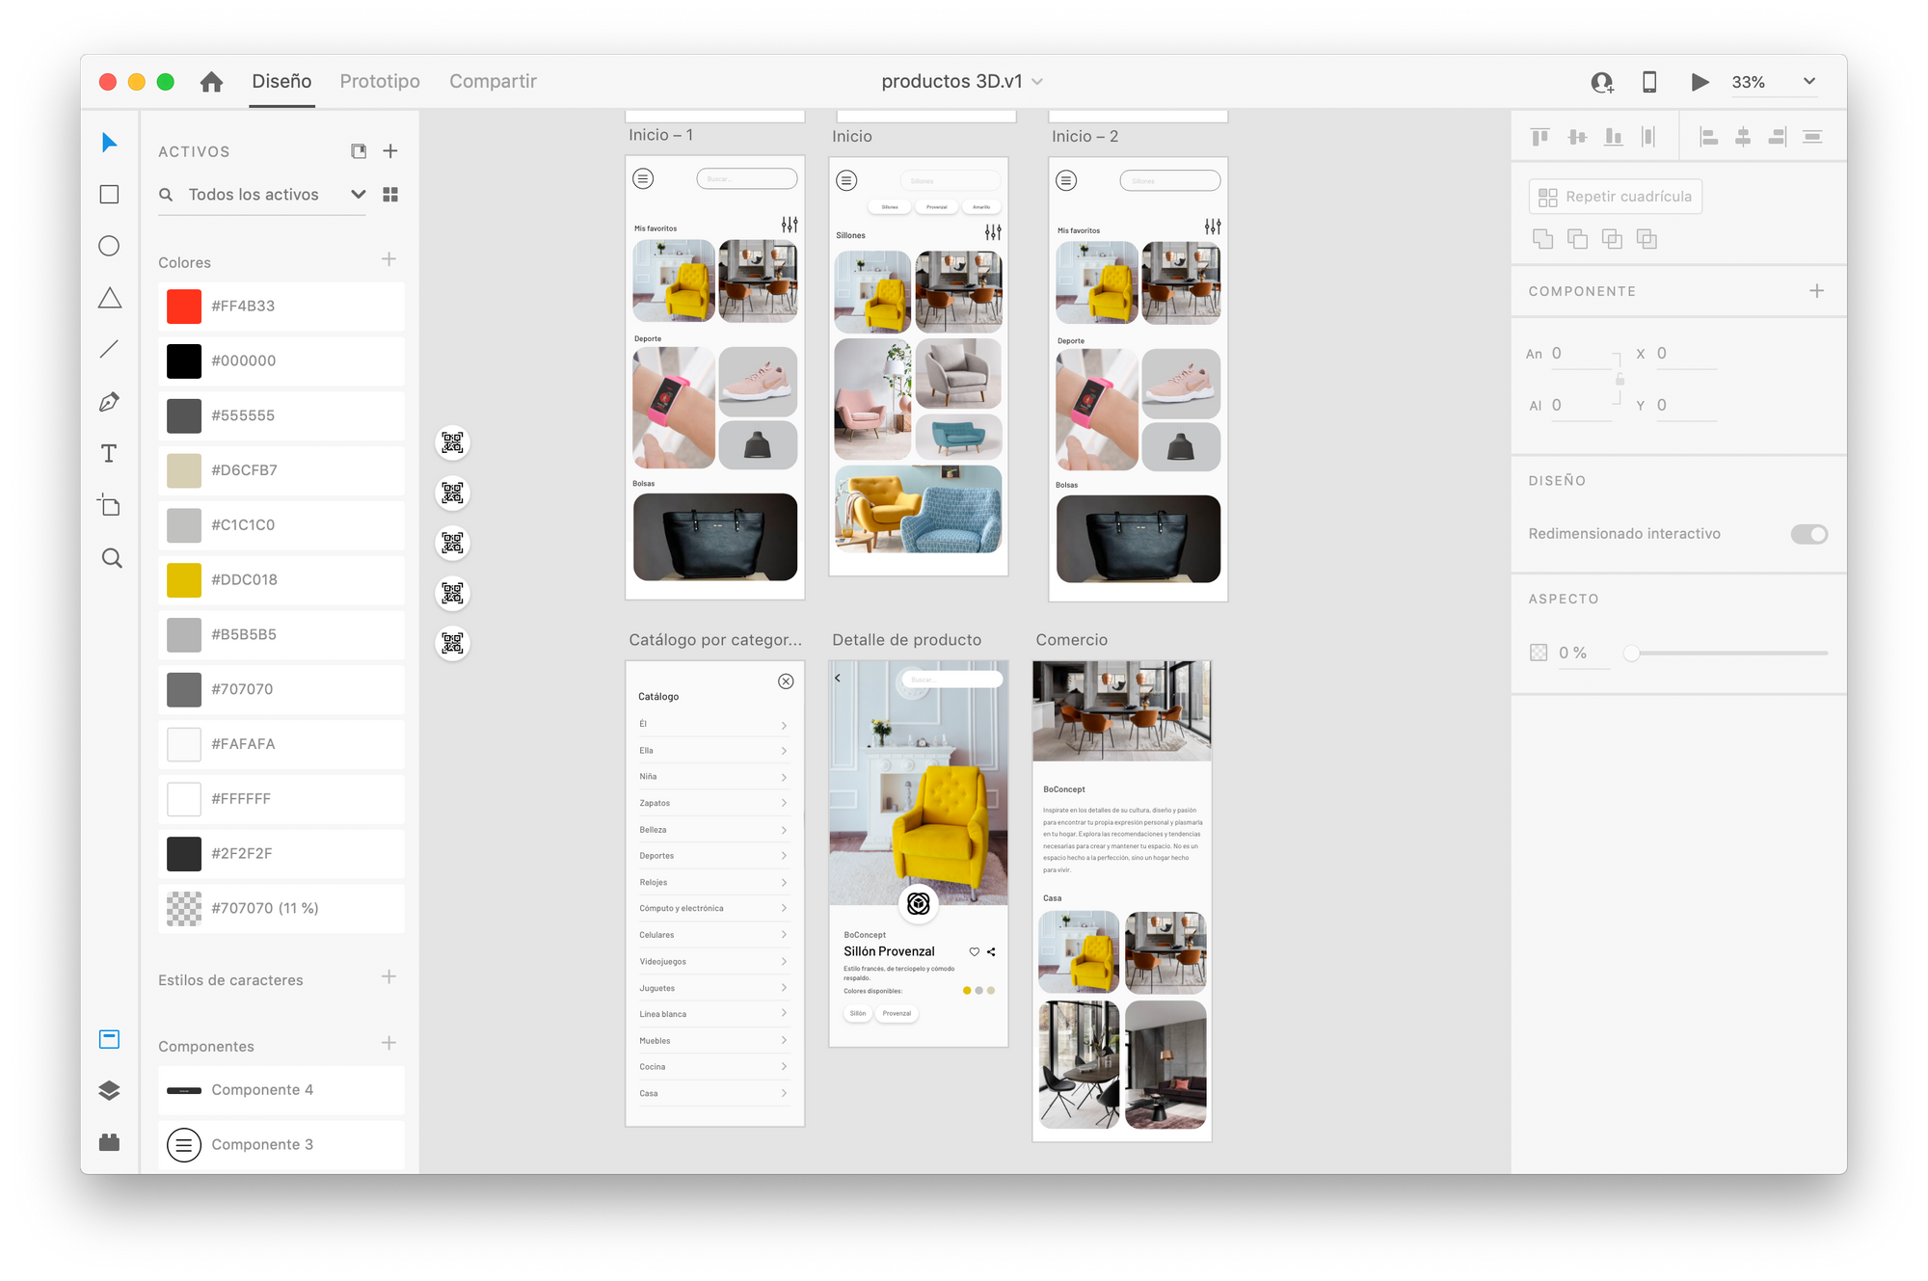Open the Plugins panel icon
This screenshot has height=1281, width=1928.
click(x=109, y=1142)
